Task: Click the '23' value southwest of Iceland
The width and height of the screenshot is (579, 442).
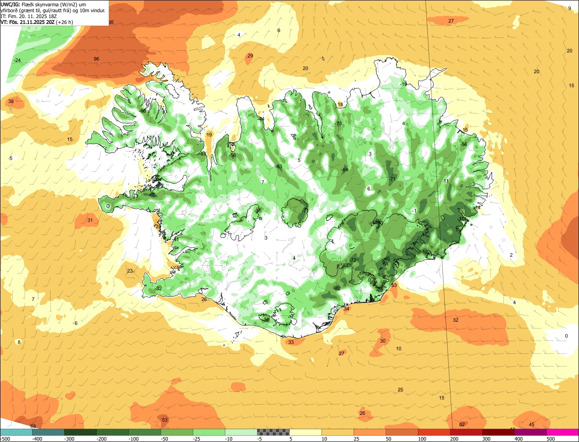Action: coord(130,271)
